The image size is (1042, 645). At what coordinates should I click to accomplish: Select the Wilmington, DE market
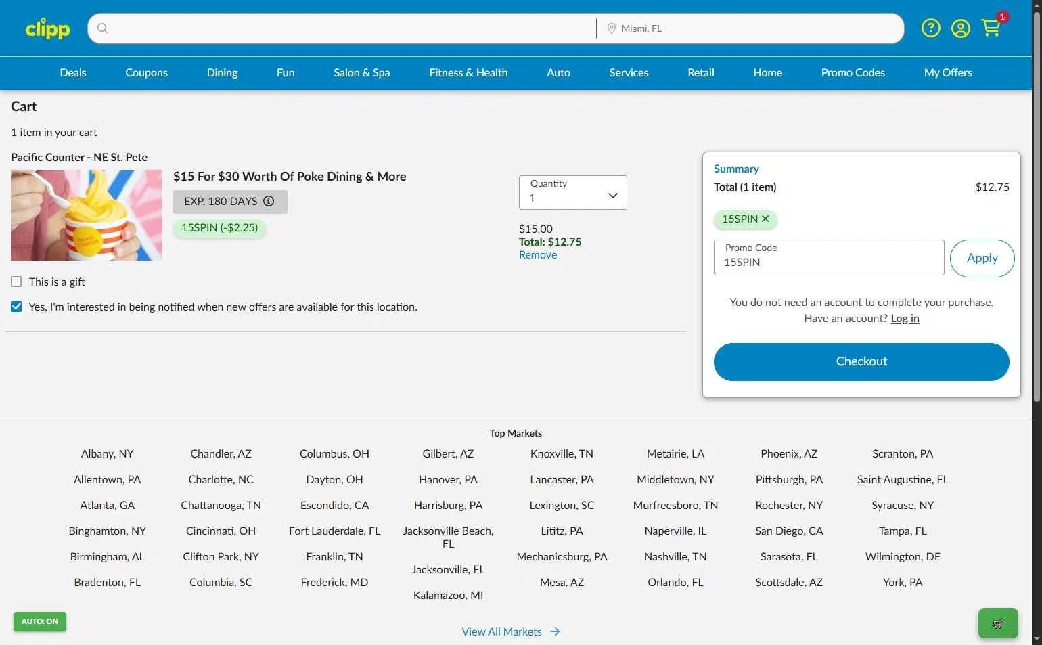[903, 556]
